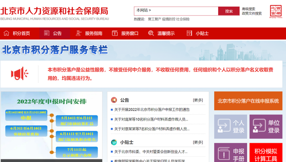Click the red megaphone announcement icon
Viewport: 286px width, 162px height.
20,73
